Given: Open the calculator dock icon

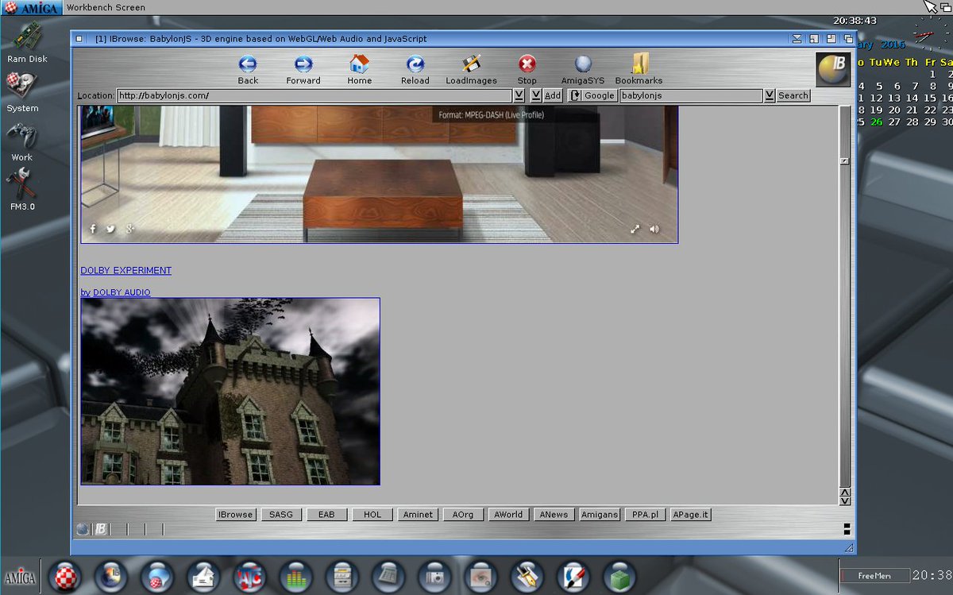Looking at the screenshot, I should 388,578.
